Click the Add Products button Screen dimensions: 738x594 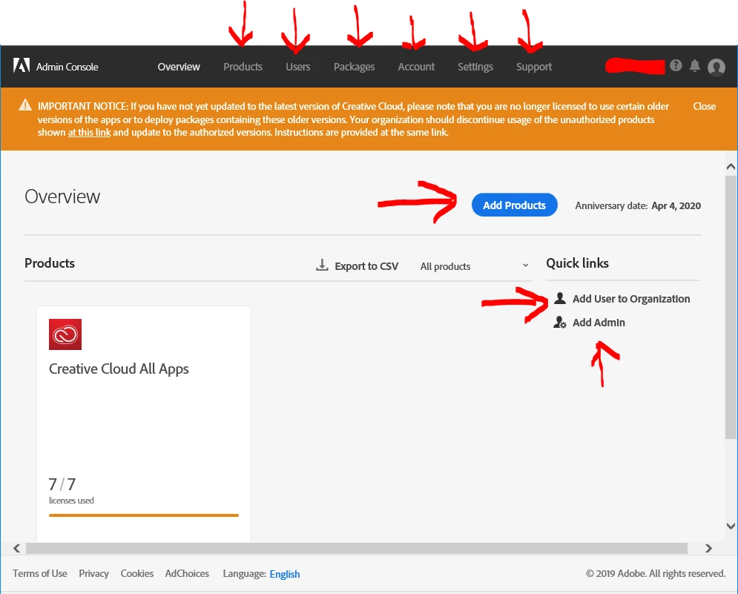(515, 205)
